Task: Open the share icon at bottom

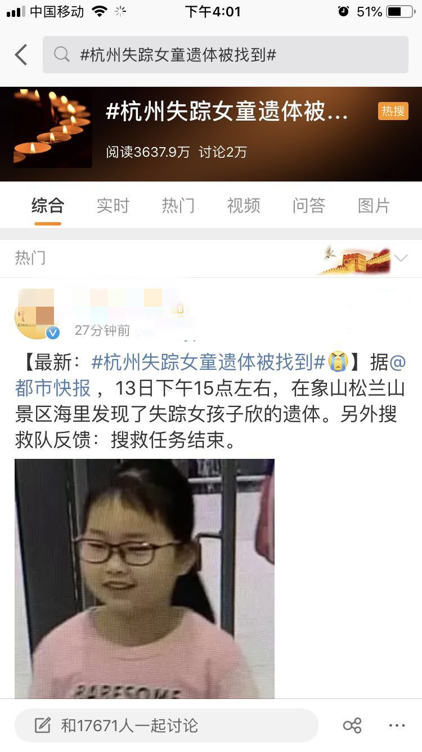Action: pyautogui.click(x=352, y=726)
